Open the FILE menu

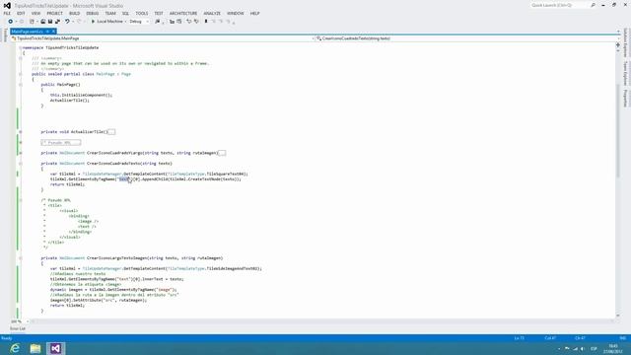pyautogui.click(x=7, y=13)
